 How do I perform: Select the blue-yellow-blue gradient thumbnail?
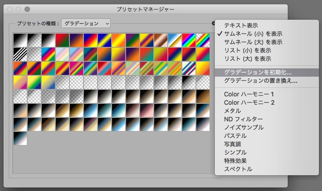(105, 40)
